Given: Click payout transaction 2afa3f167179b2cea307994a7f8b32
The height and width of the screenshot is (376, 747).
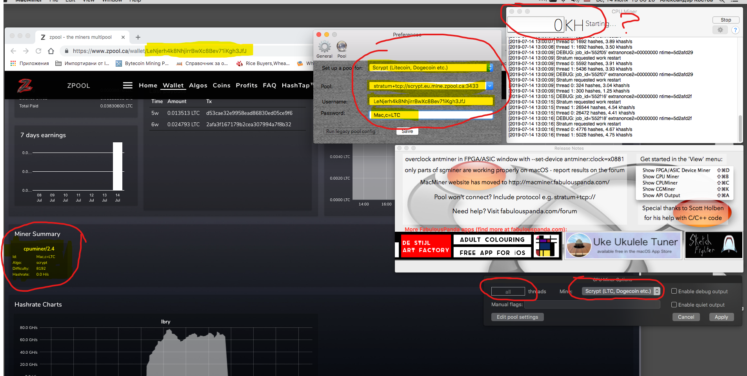Looking at the screenshot, I should pyautogui.click(x=249, y=124).
